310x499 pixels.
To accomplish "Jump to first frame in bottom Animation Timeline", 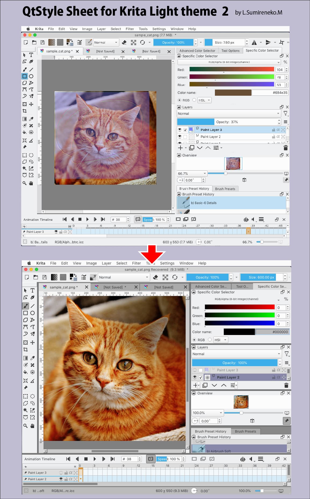I will (x=68, y=459).
